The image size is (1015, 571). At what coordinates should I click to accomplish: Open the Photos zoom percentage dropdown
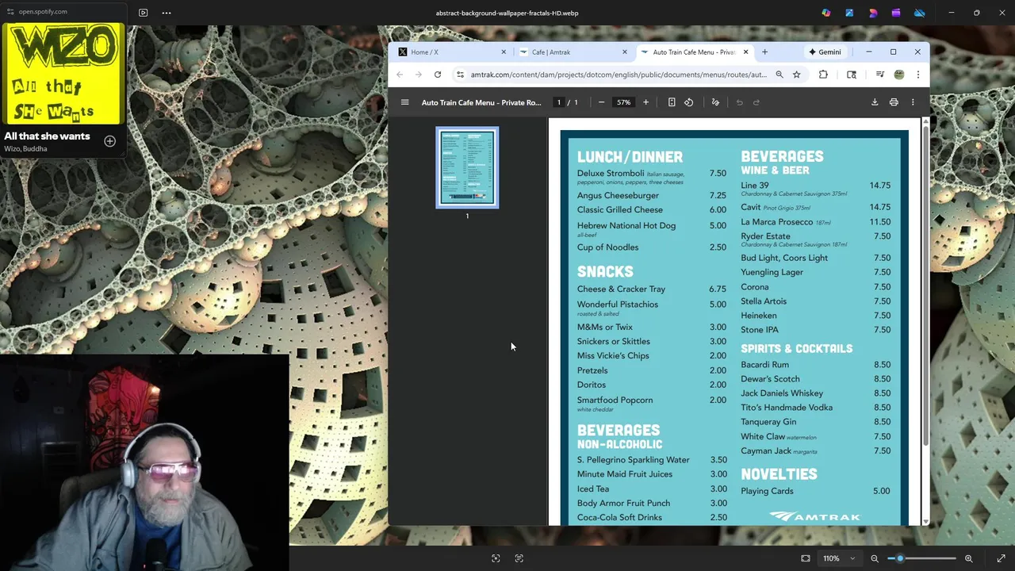tap(838, 558)
